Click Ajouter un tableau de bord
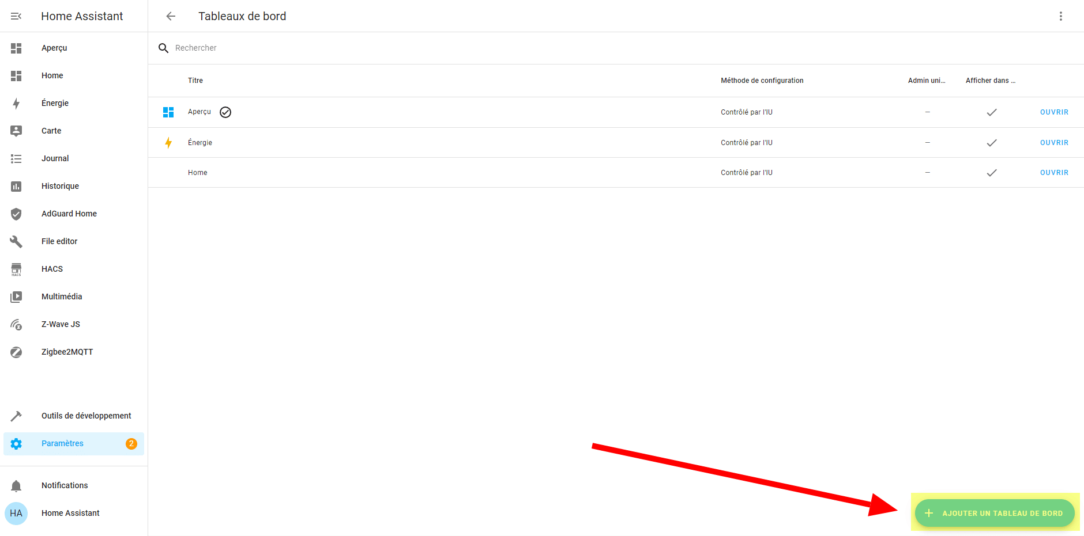This screenshot has height=536, width=1084. [x=995, y=513]
